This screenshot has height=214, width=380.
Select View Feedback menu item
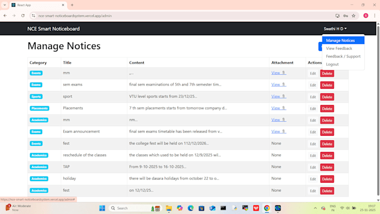[343, 49]
